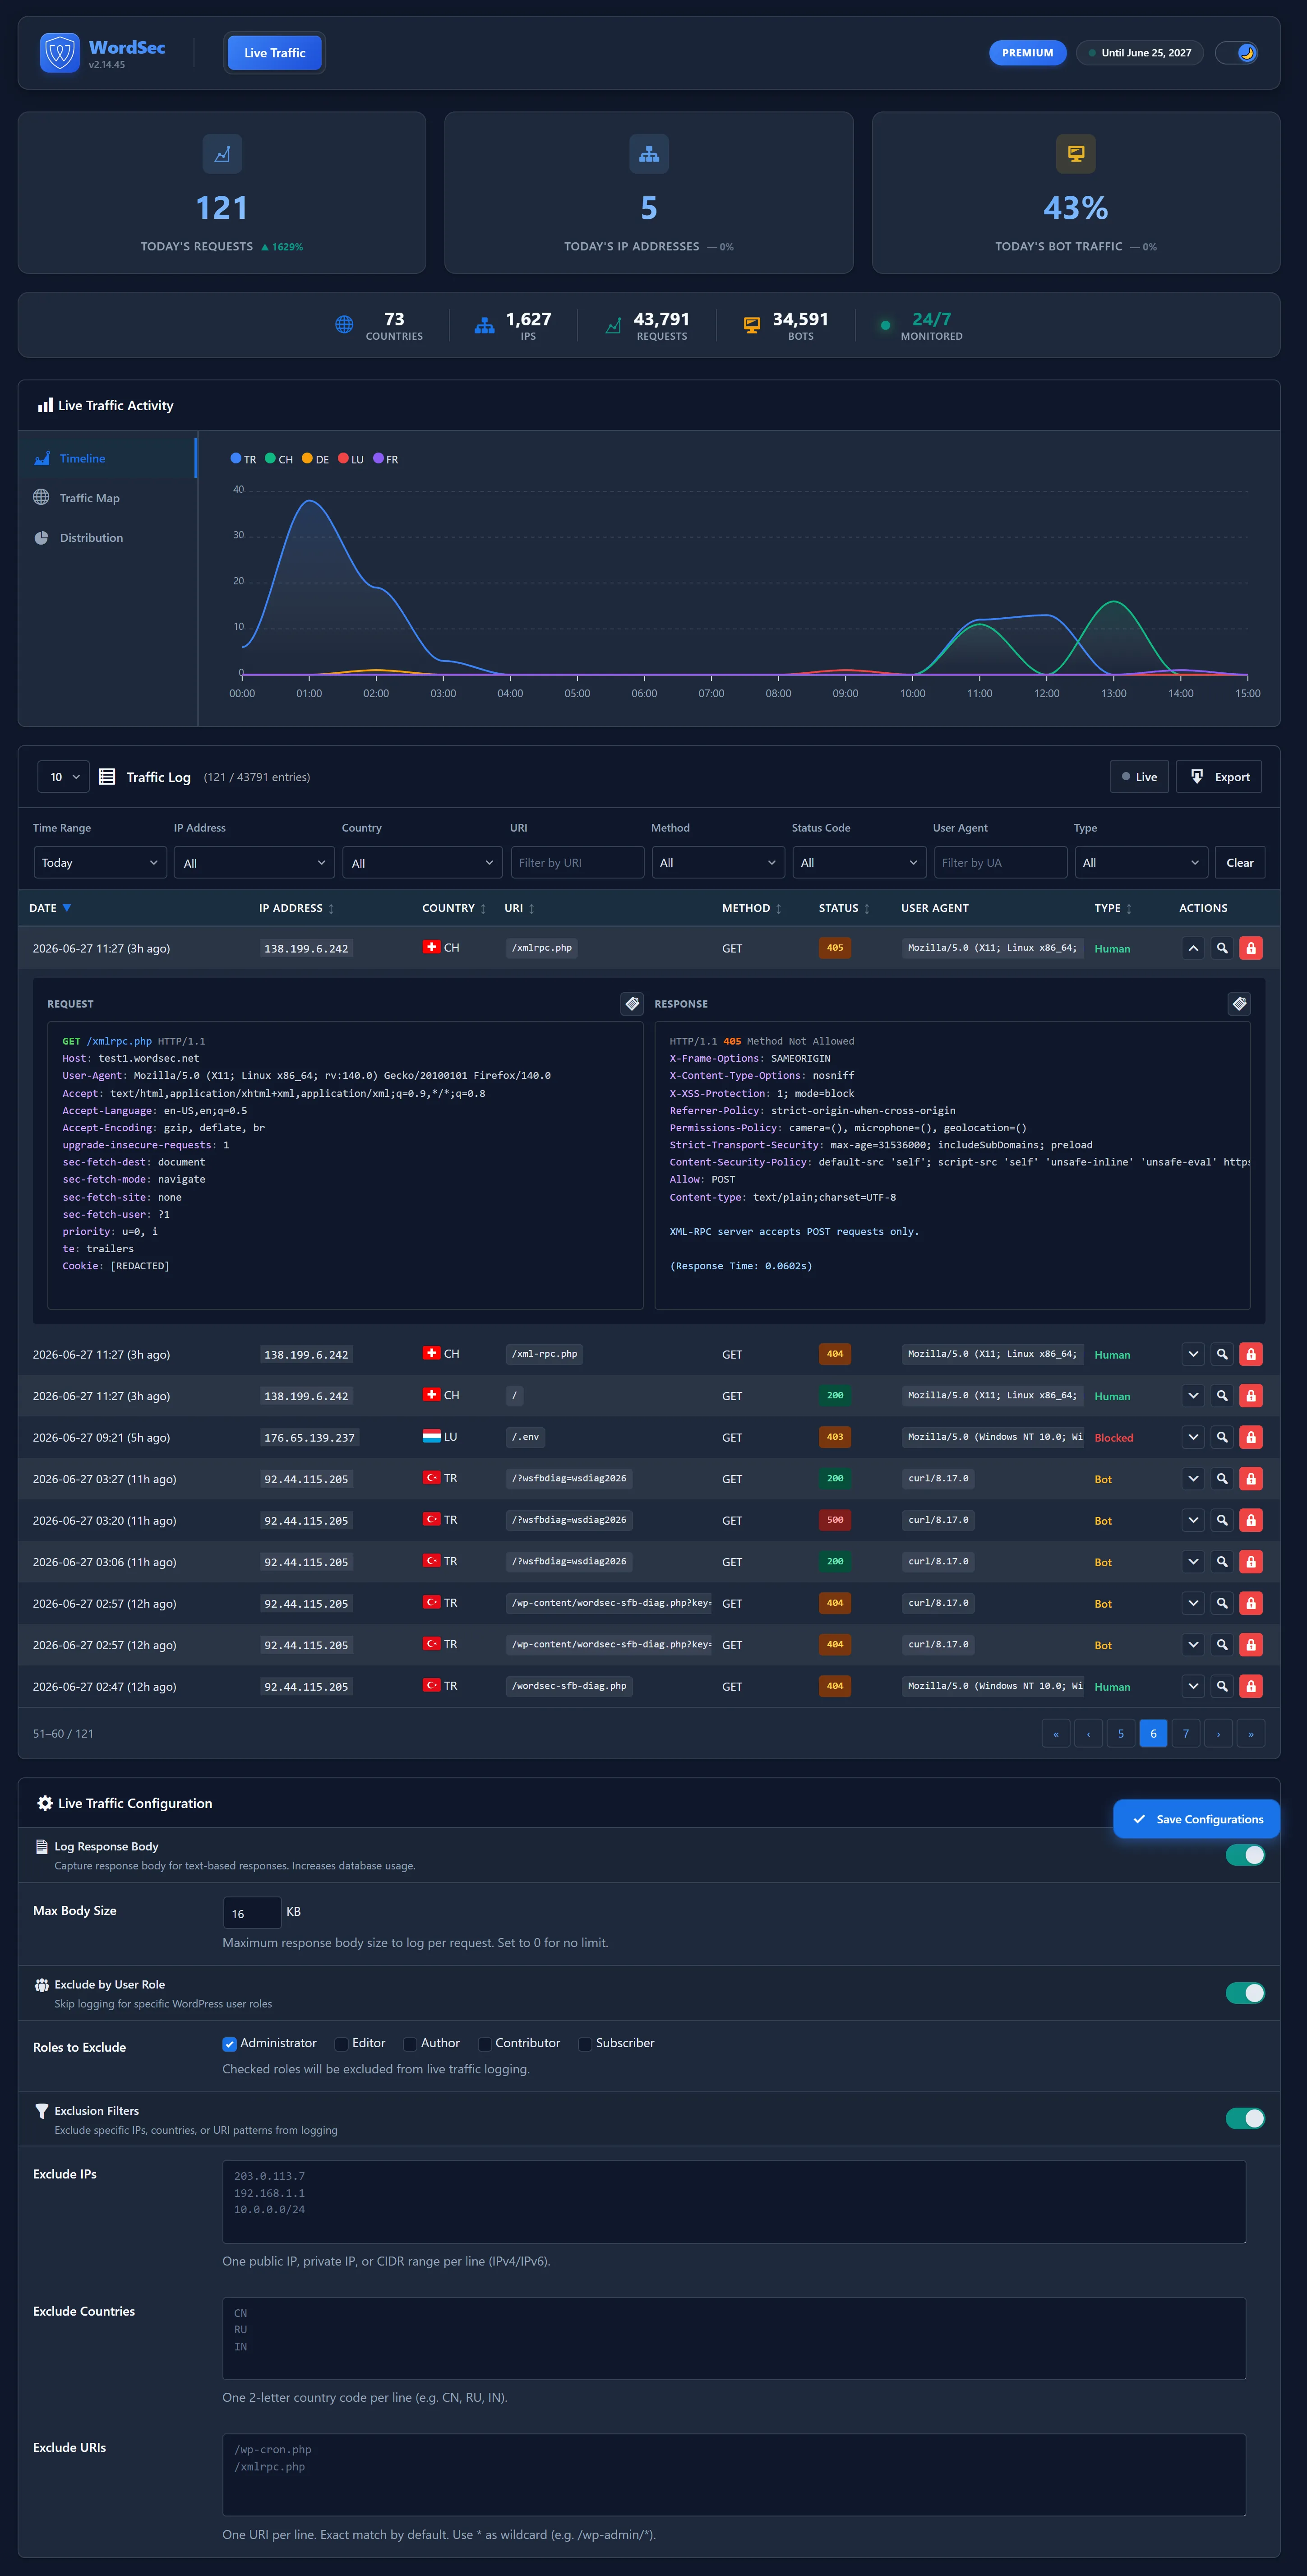The image size is (1307, 2576).
Task: Toggle Exclude by User Role switch
Action: (x=1245, y=1993)
